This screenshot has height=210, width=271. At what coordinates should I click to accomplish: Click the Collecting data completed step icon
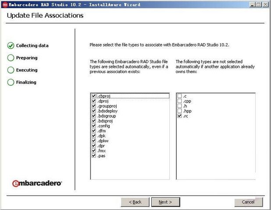pos(11,45)
